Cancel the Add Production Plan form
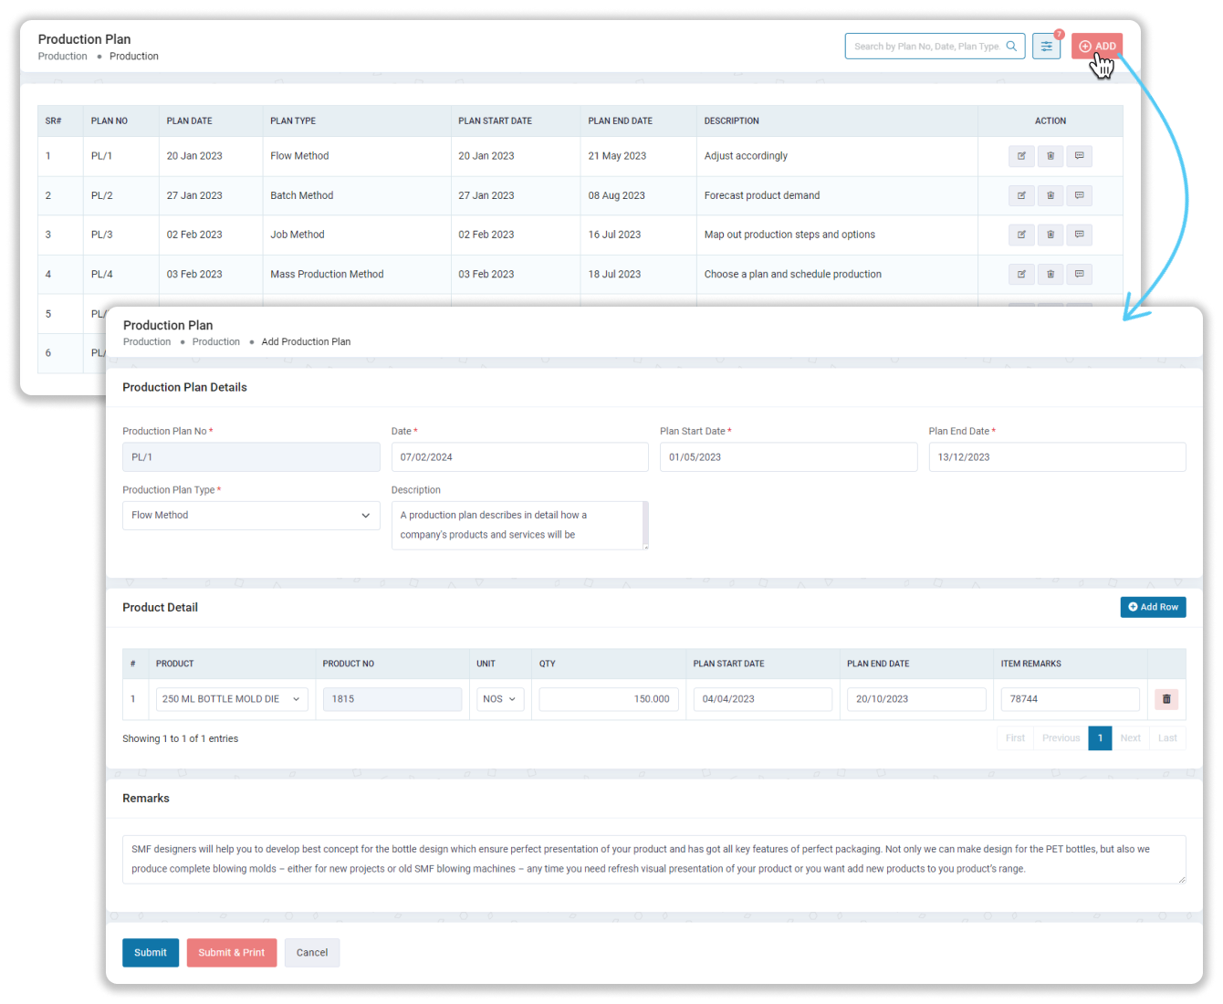 point(312,953)
